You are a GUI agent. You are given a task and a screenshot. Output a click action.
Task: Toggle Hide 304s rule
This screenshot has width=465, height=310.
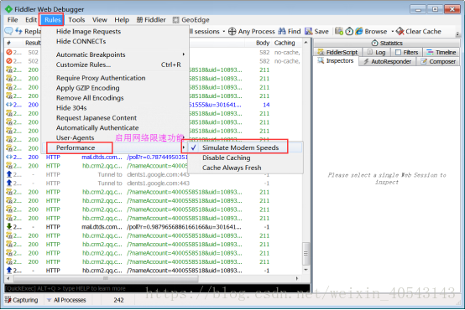tap(71, 108)
